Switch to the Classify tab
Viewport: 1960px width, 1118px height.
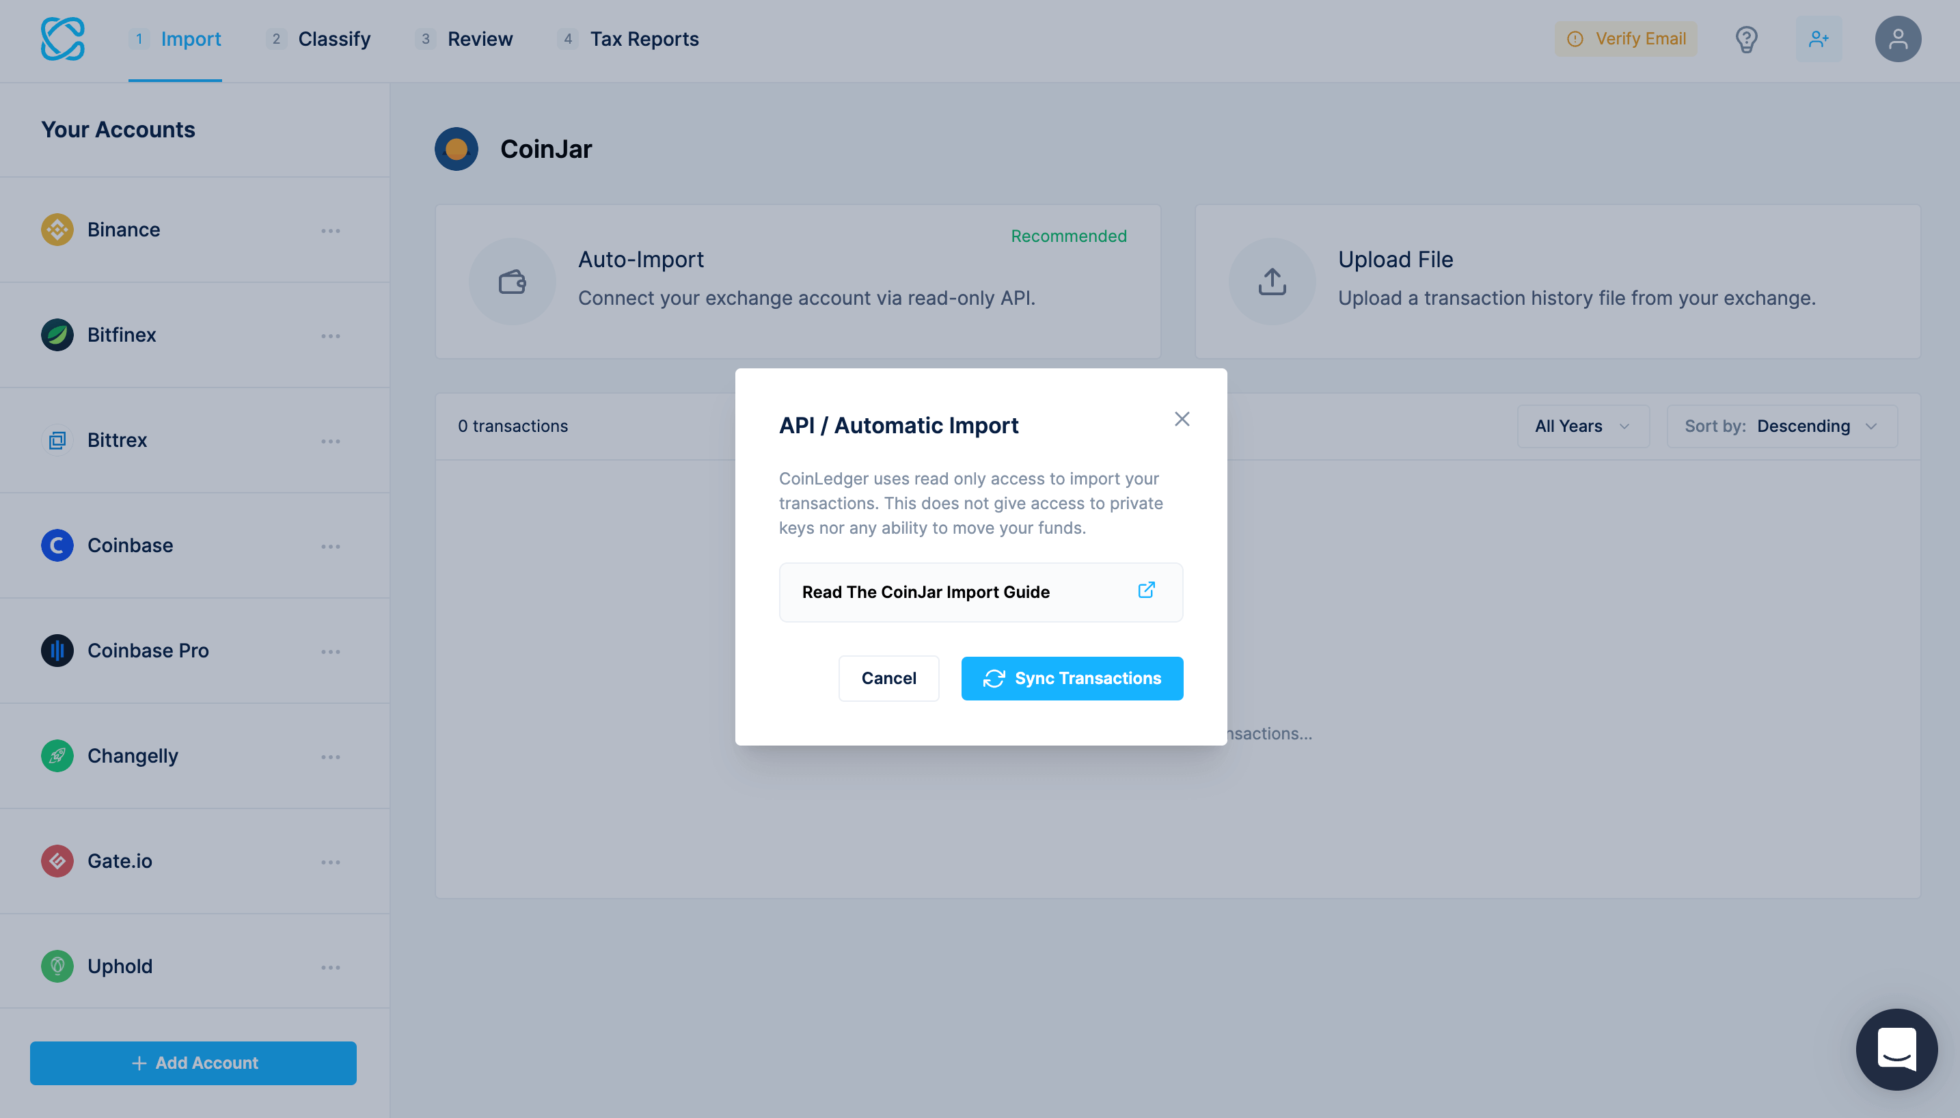point(334,39)
